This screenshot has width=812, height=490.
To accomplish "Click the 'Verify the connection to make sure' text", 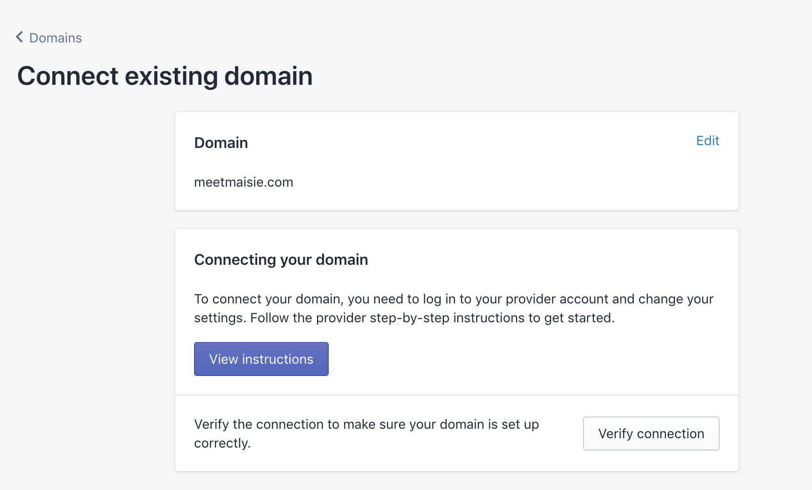I will point(366,433).
